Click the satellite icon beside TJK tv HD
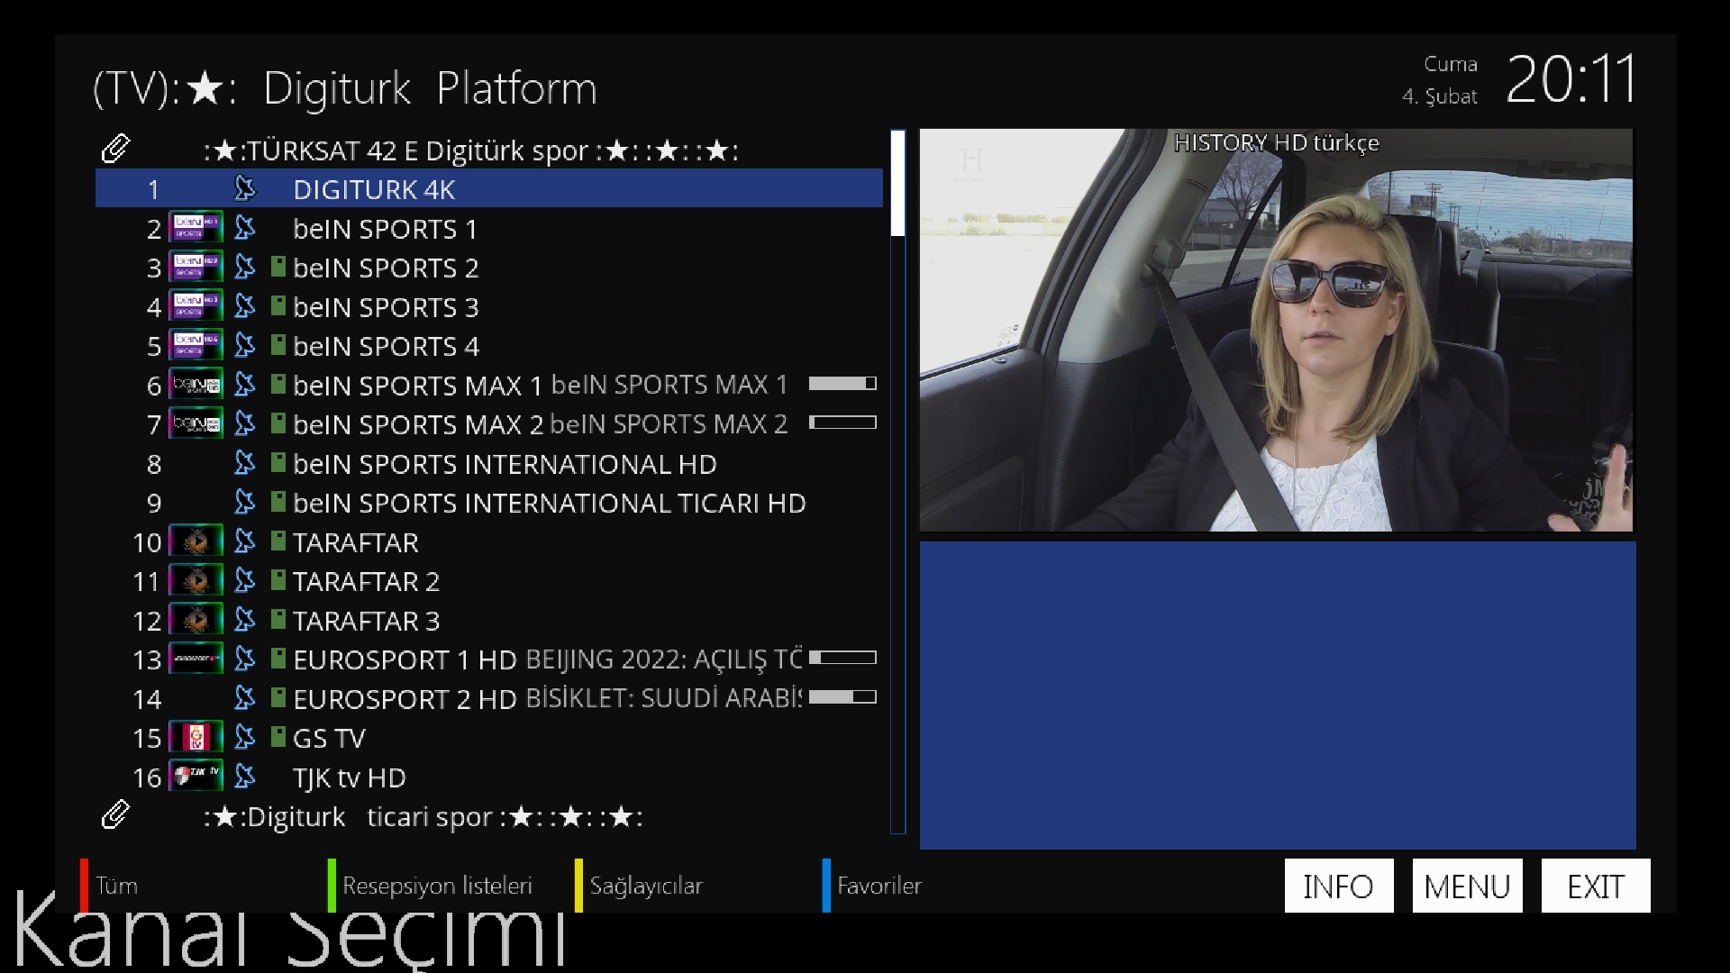Viewport: 1730px width, 973px height. [x=244, y=777]
